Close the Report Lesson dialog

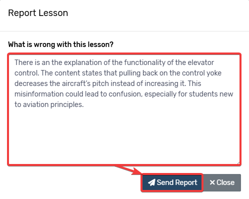[222, 182]
